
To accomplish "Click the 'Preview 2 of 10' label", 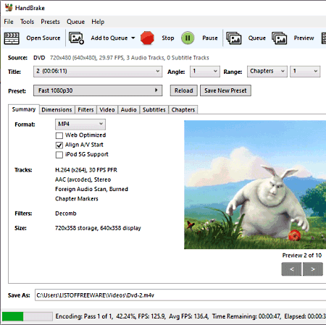I will 302,256.
